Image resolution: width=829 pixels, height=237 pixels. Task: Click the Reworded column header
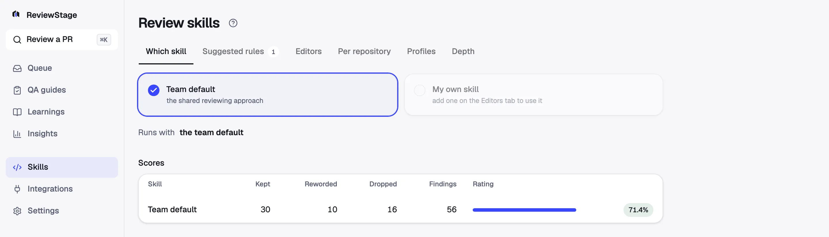pos(321,184)
